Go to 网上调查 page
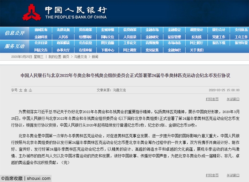 130,50
